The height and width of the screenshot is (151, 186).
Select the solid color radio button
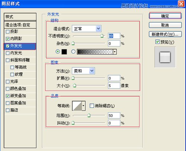pos(58,51)
